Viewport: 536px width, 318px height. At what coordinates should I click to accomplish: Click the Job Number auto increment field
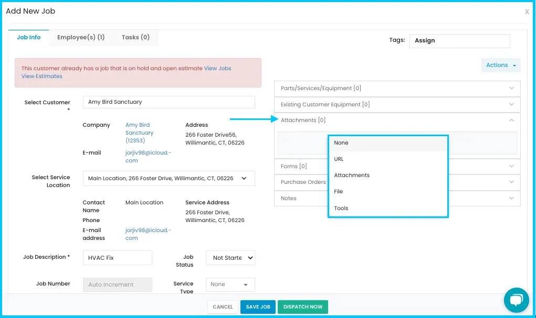coord(118,284)
